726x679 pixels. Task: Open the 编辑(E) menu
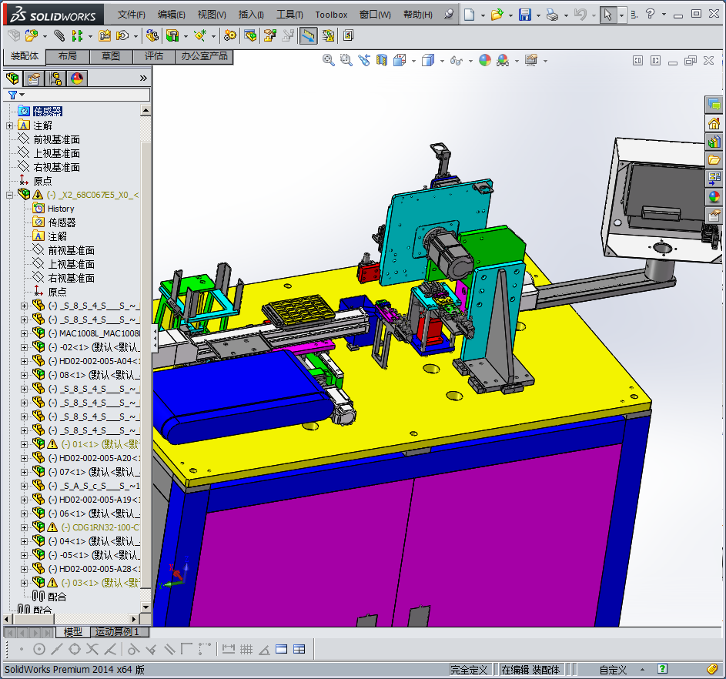(x=172, y=15)
